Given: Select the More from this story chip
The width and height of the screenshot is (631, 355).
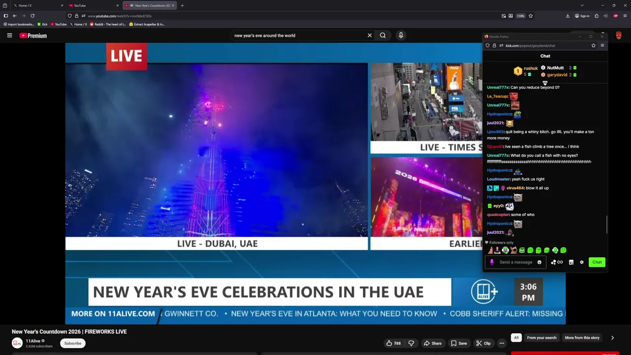Looking at the screenshot, I should pos(582,338).
